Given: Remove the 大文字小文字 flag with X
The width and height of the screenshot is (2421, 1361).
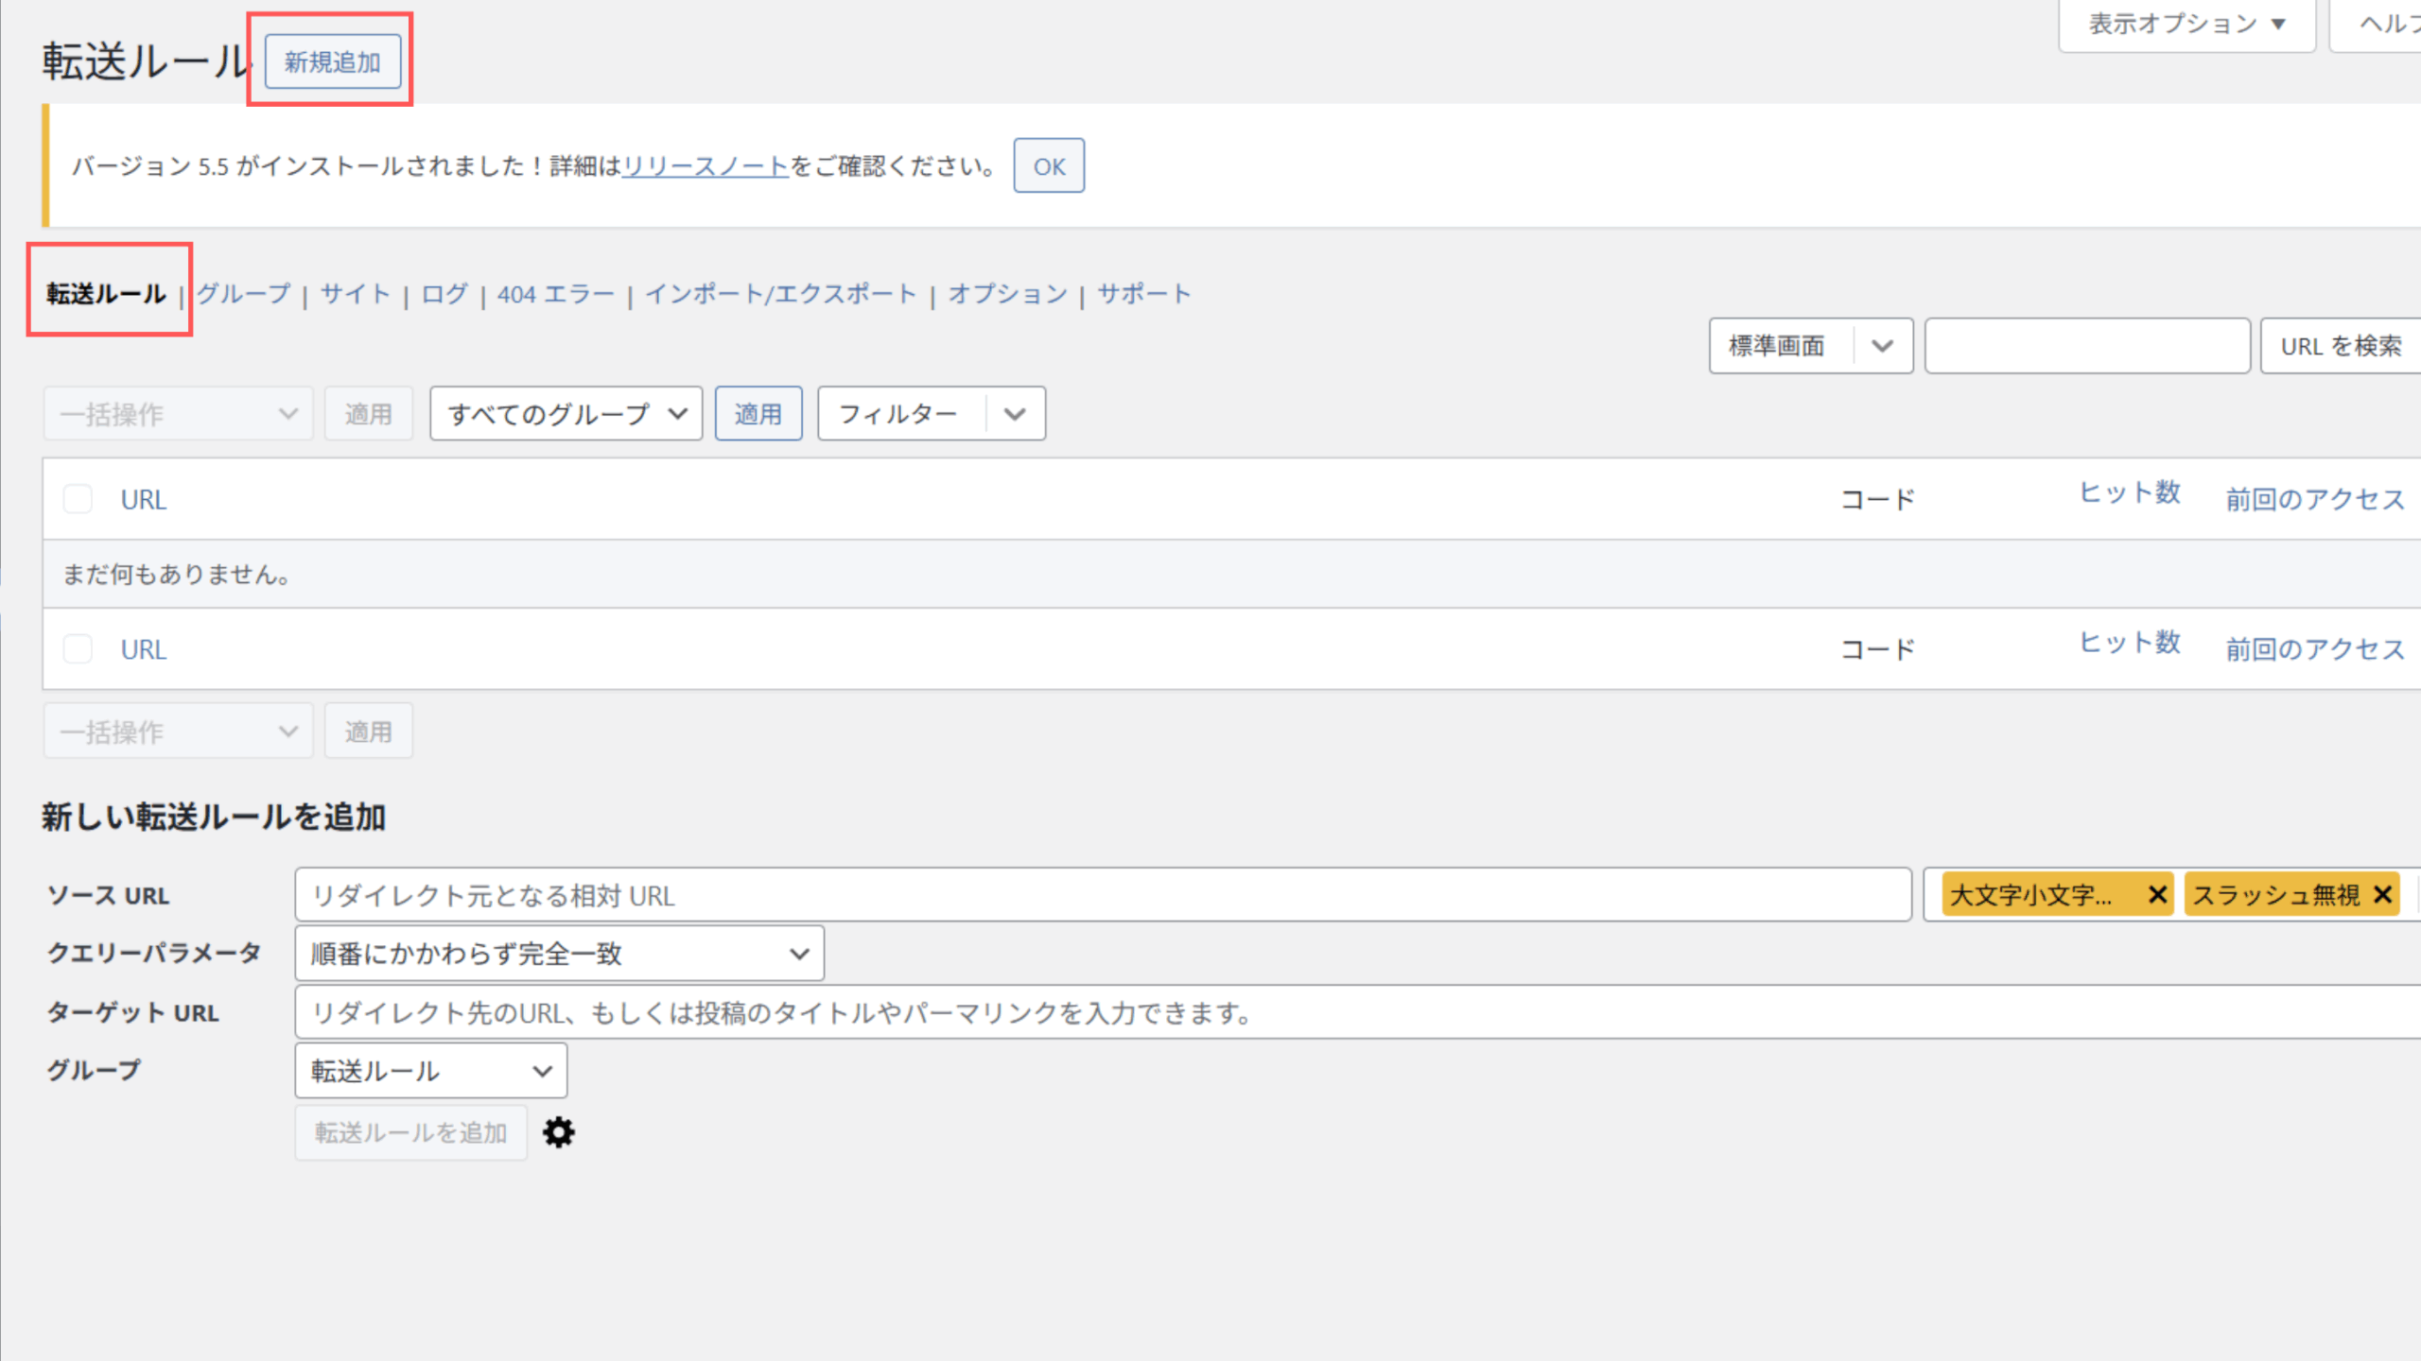Looking at the screenshot, I should (2157, 894).
